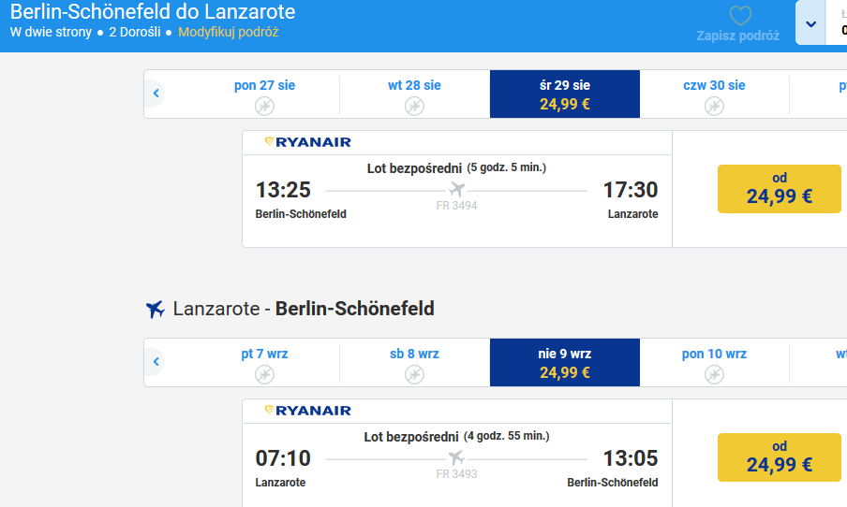Click the no-flight icon under sb 8 wrz

click(414, 374)
